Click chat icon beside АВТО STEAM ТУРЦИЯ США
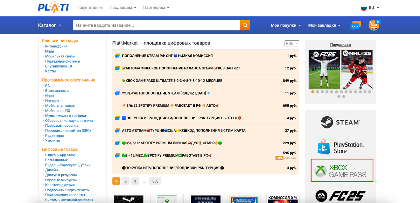 118,131
